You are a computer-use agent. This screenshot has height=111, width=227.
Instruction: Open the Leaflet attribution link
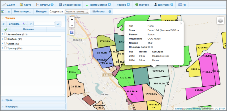click(178, 109)
